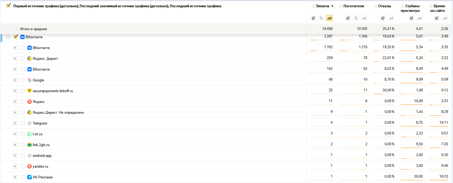The image size is (453, 183).
Task: Check the Итого и средние checkbox
Action: (15, 29)
